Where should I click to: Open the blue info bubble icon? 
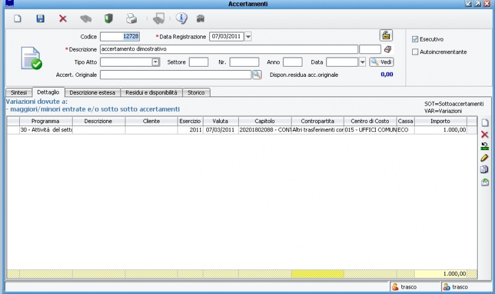click(x=181, y=19)
